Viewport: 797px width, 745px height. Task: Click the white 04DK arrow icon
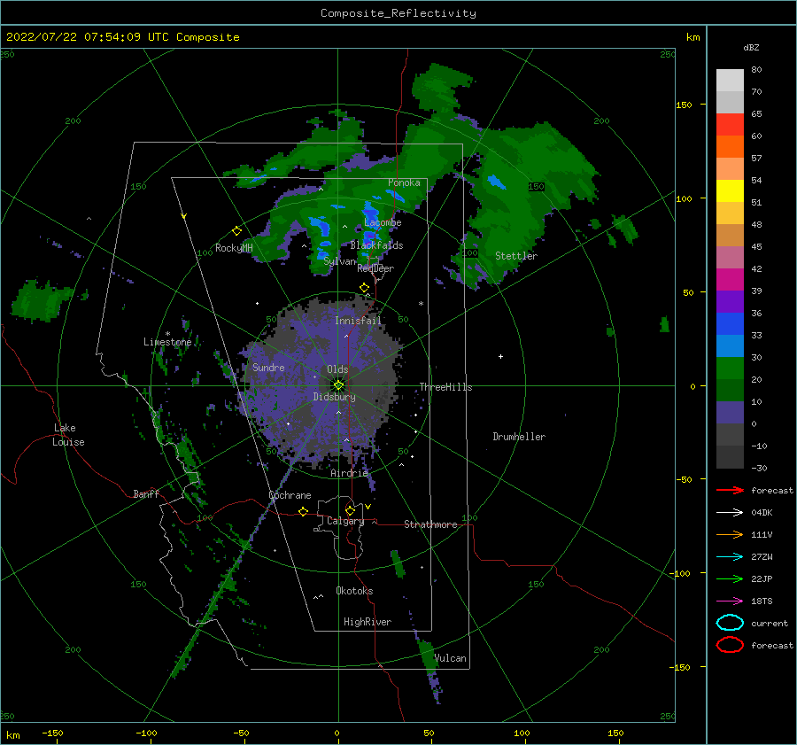(730, 513)
